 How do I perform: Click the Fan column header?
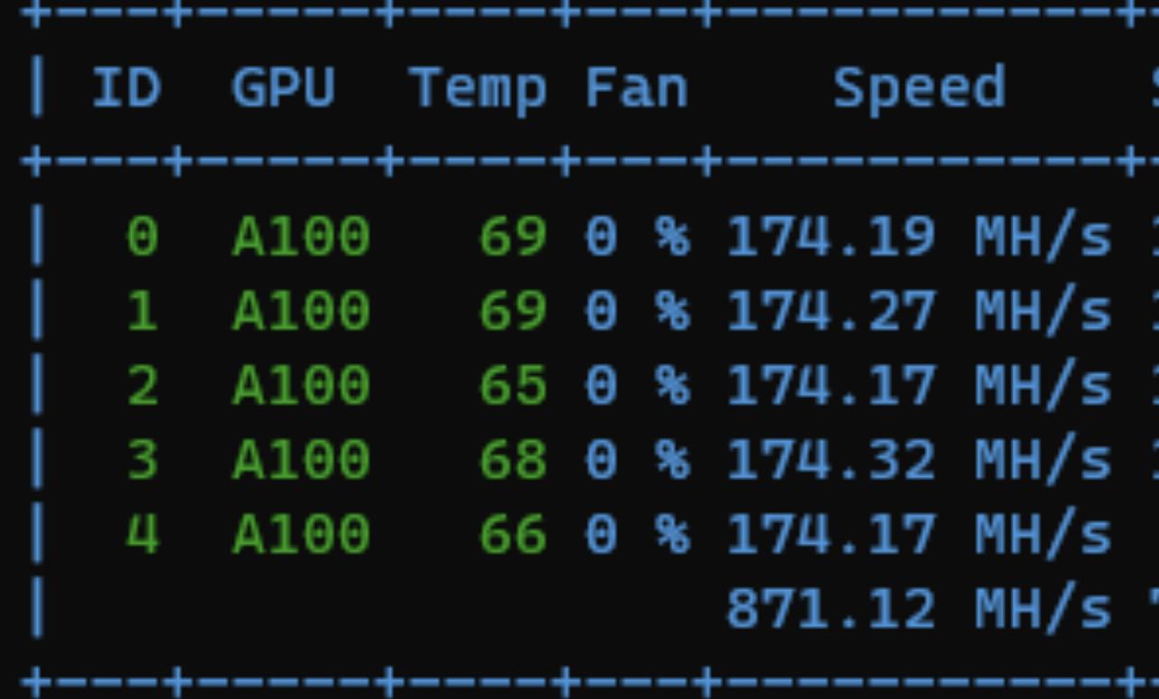[x=636, y=88]
